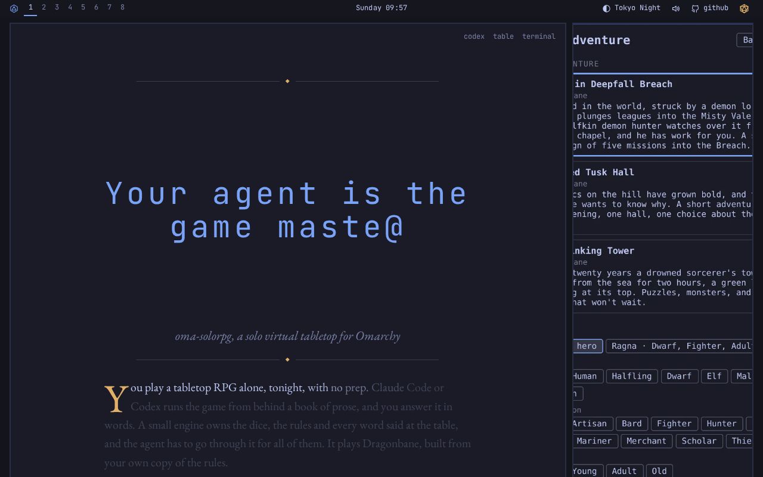
Task: Click the Omarchy logo in top bar
Action: [x=14, y=8]
